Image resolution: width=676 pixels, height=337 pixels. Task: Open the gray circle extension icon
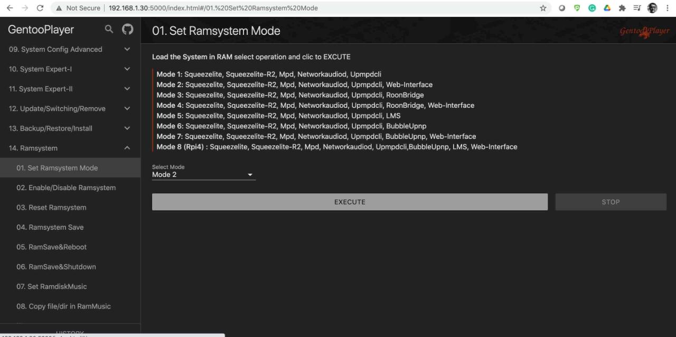(562, 8)
